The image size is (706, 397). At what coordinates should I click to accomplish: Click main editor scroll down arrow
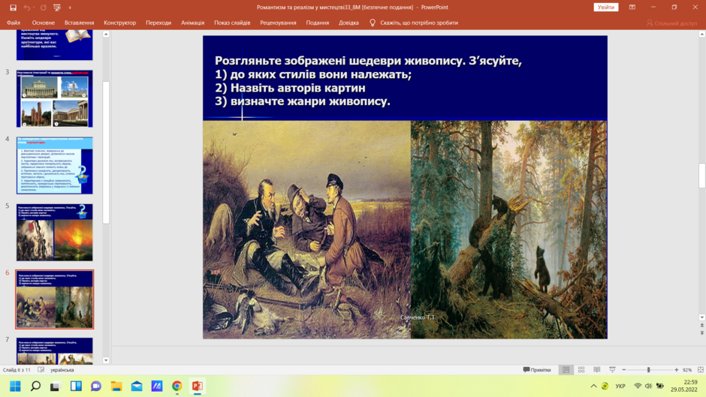pyautogui.click(x=702, y=317)
